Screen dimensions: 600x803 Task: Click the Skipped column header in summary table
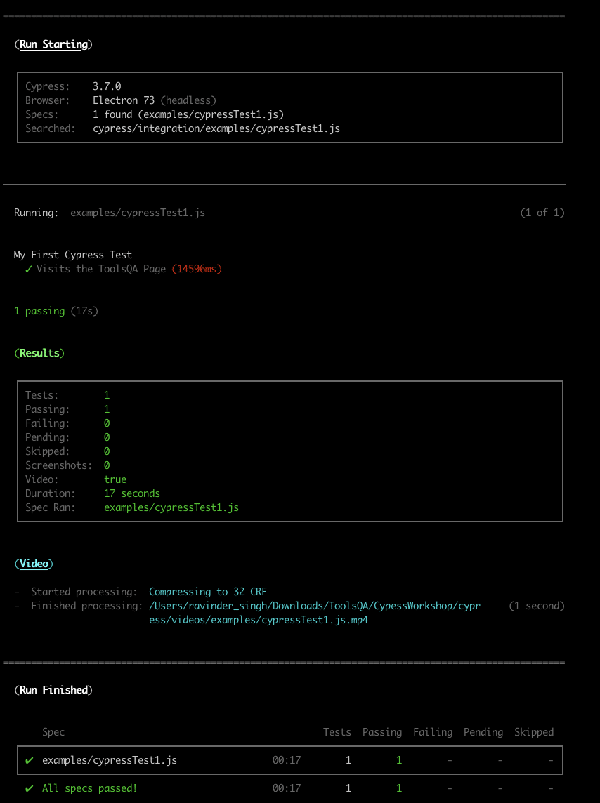[534, 732]
